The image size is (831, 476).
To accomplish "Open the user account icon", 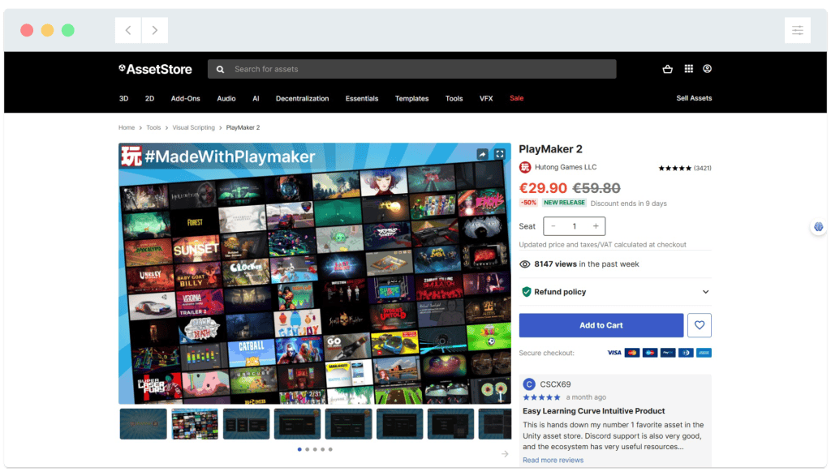I will tap(707, 69).
